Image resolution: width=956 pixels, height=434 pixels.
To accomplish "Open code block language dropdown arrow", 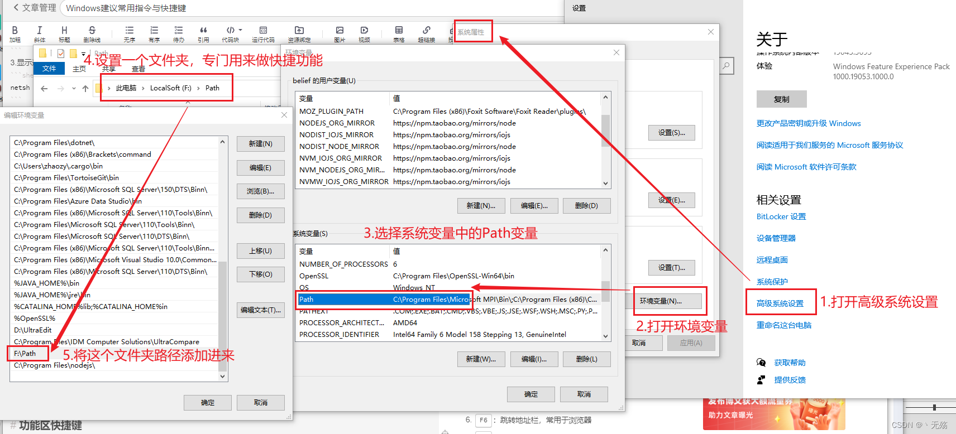I will (x=241, y=30).
